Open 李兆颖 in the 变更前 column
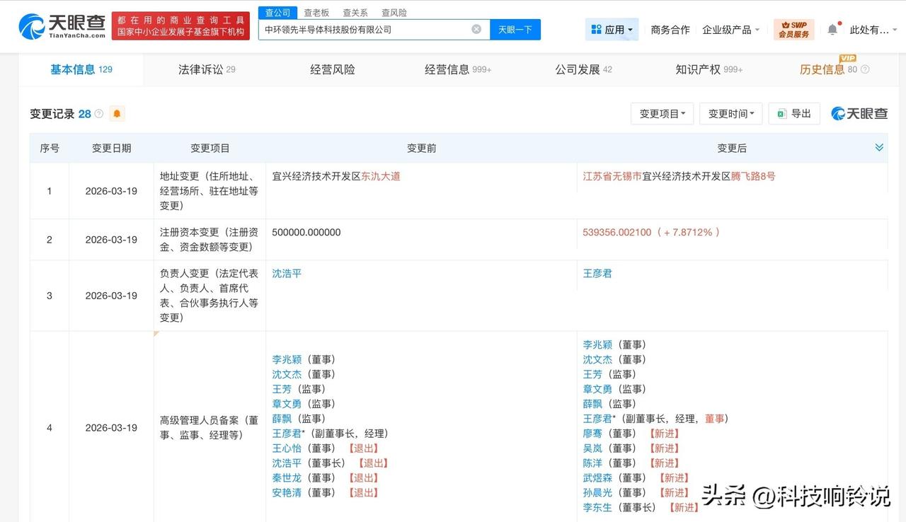The width and height of the screenshot is (906, 522). pyautogui.click(x=287, y=359)
